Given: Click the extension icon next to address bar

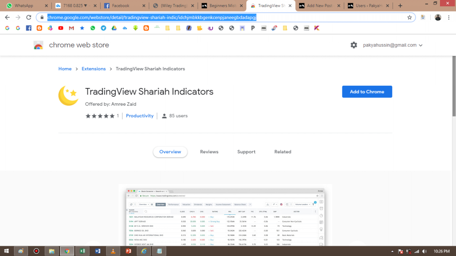Looking at the screenshot, I should tap(423, 17).
